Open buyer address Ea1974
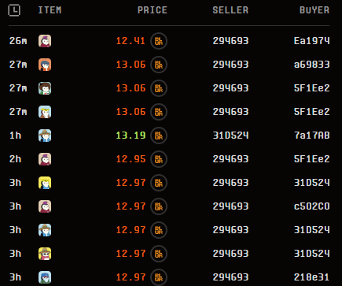This screenshot has width=342, height=286. tap(311, 41)
